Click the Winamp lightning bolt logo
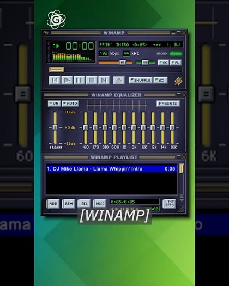 tap(178, 81)
